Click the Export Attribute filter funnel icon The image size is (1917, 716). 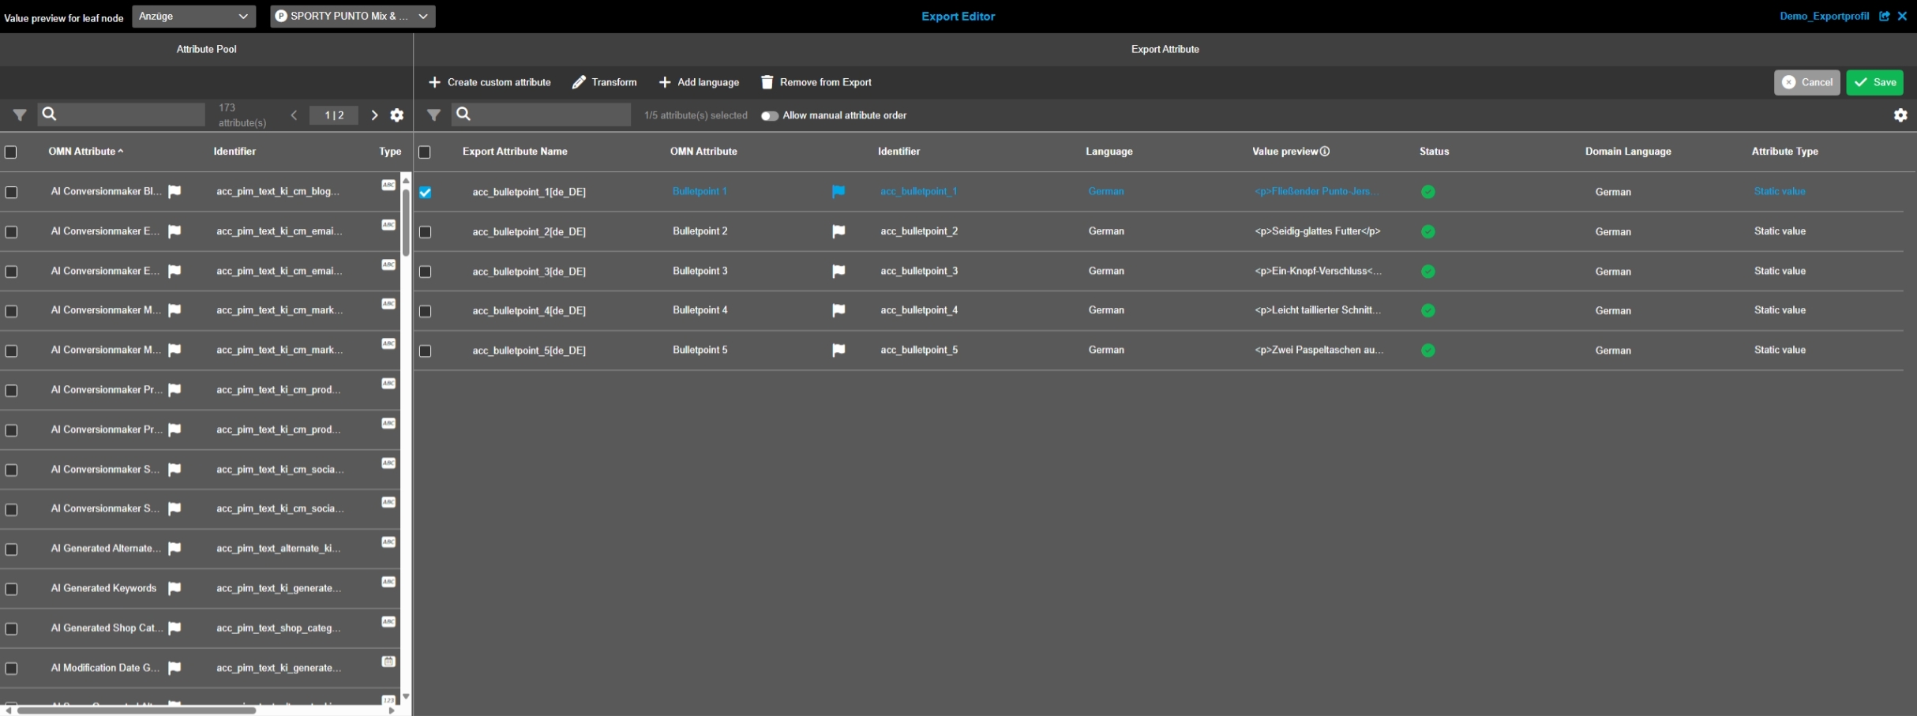click(433, 115)
